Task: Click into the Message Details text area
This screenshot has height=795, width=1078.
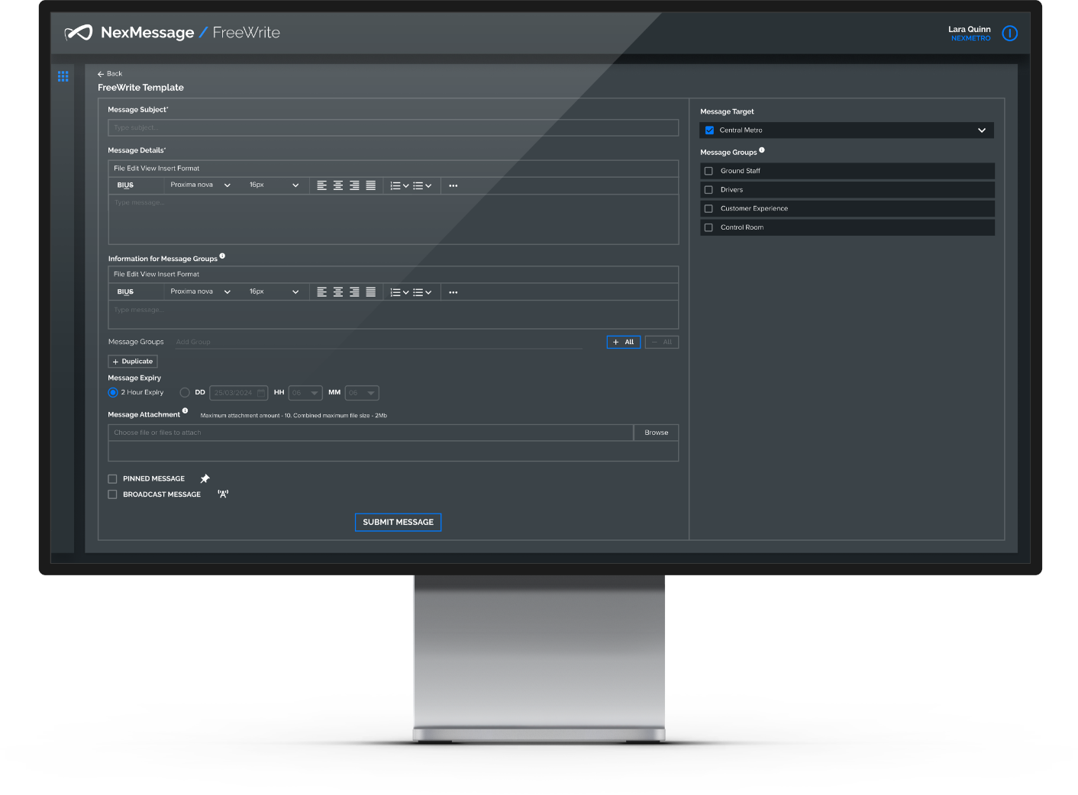Action: pos(393,220)
